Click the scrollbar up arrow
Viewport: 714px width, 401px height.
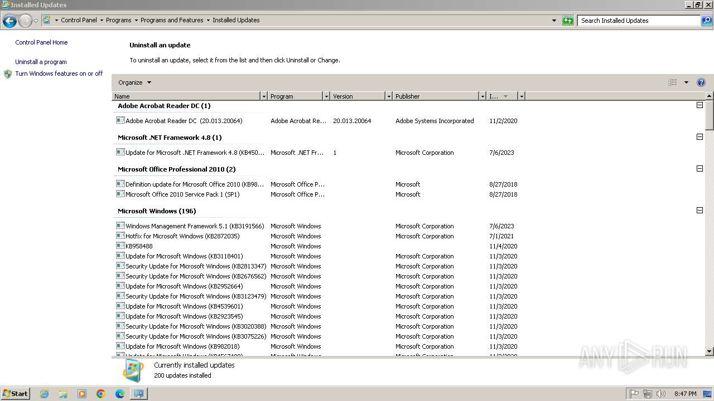point(710,96)
